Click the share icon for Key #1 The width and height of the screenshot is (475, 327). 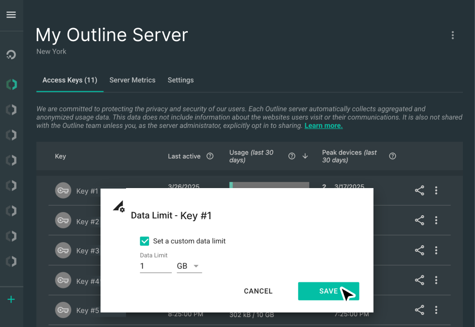pos(419,191)
